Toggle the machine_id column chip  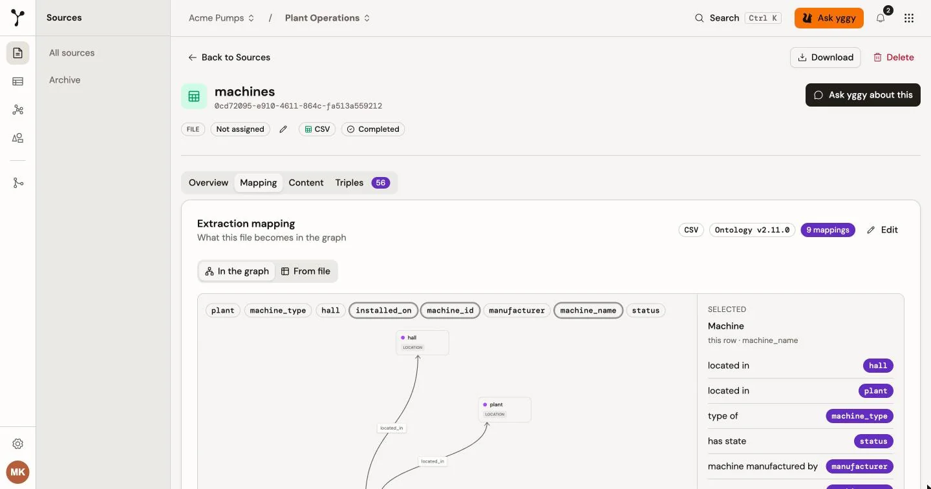point(450,311)
